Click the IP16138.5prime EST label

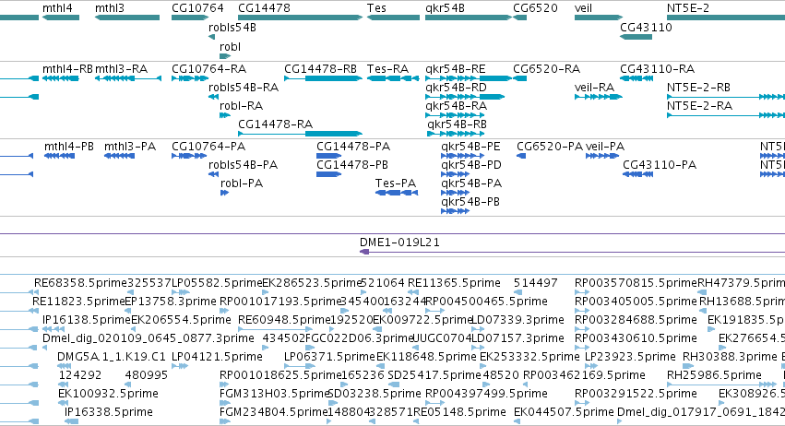pyautogui.click(x=86, y=320)
